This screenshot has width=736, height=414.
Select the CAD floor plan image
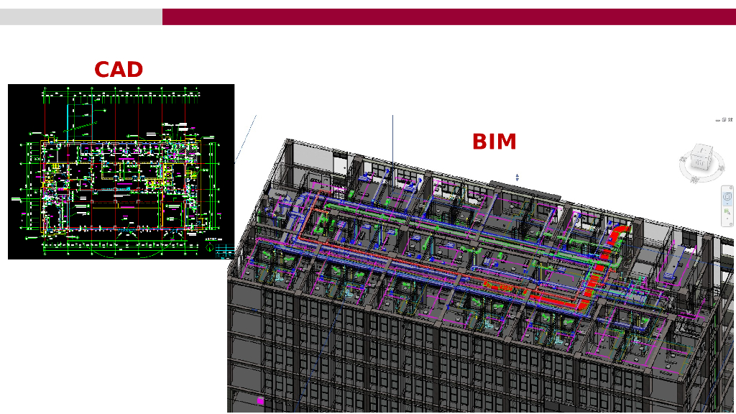coord(121,171)
